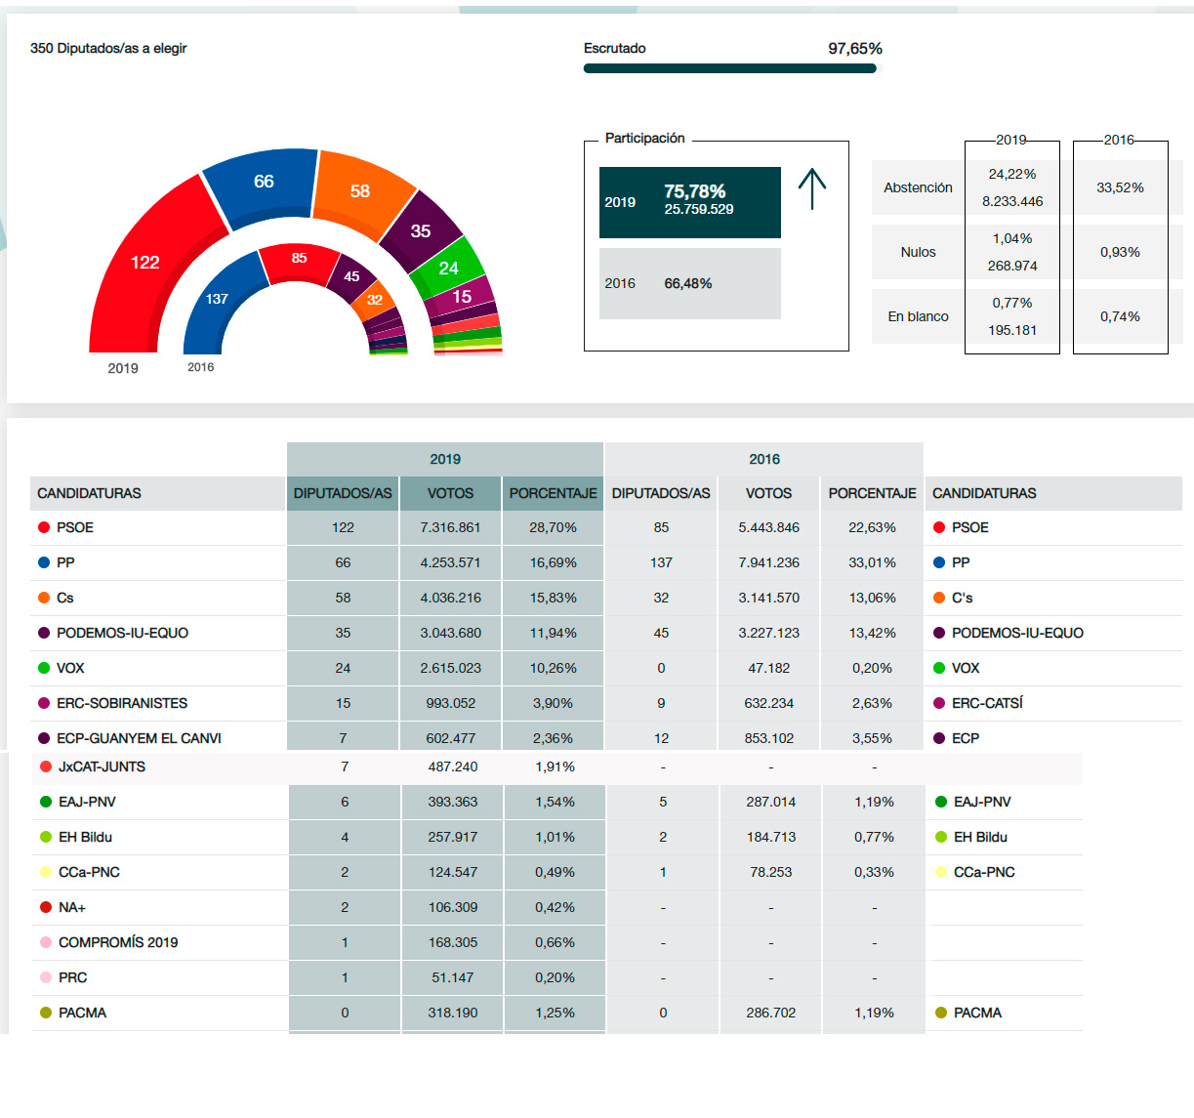Click the Escrutado progress bar

click(730, 68)
